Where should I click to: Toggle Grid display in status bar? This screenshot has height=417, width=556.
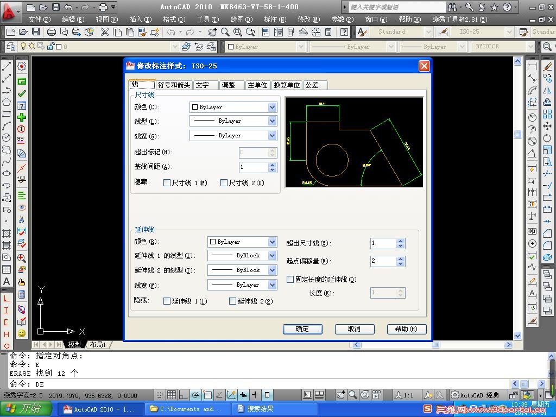tap(172, 395)
